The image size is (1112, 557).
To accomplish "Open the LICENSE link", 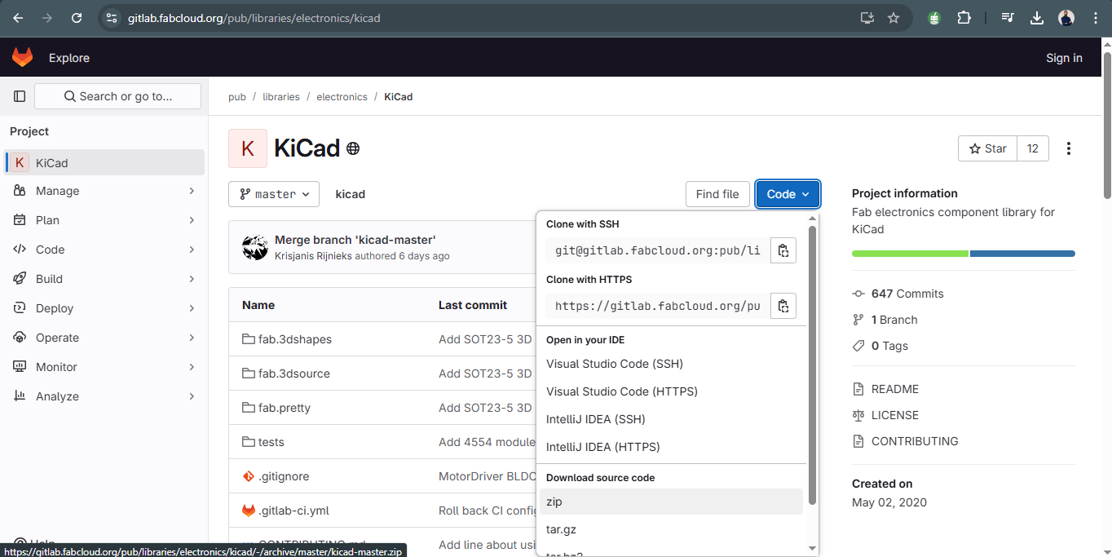I will [894, 415].
